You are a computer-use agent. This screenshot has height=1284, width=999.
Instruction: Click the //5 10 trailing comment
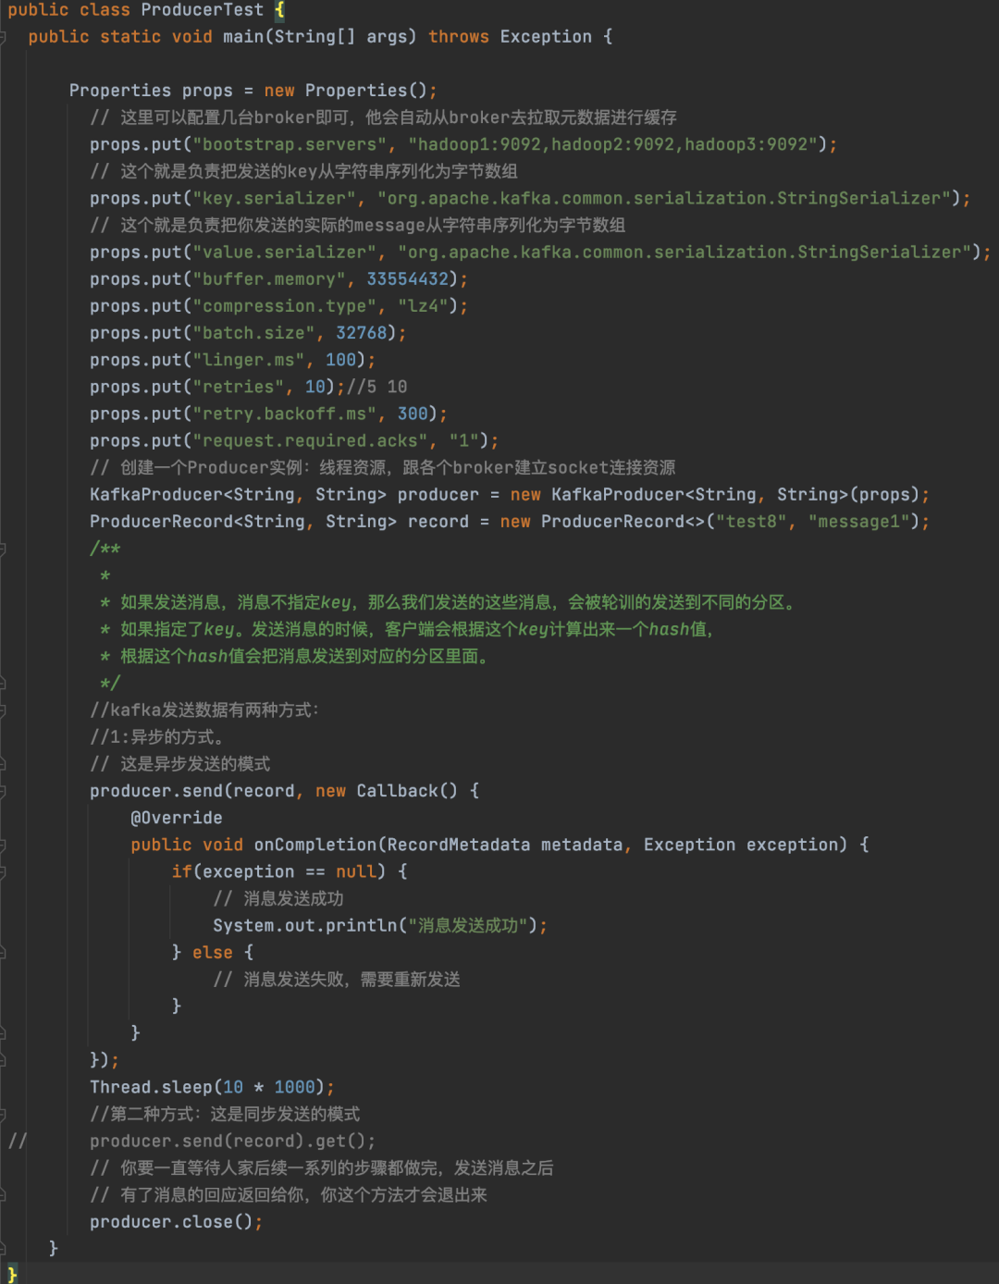(x=376, y=387)
